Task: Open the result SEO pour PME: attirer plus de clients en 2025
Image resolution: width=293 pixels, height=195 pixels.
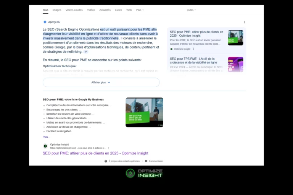Action: tap(95, 153)
